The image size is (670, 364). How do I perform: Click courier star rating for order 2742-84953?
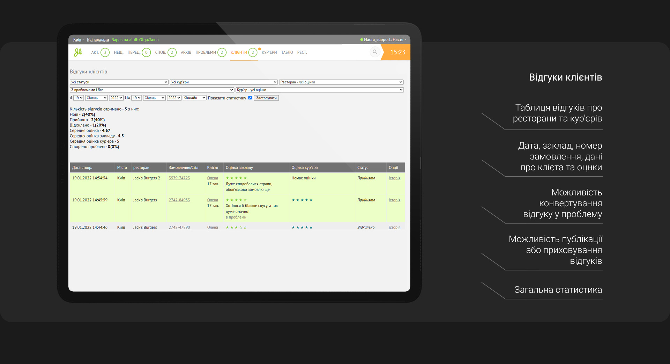[302, 200]
